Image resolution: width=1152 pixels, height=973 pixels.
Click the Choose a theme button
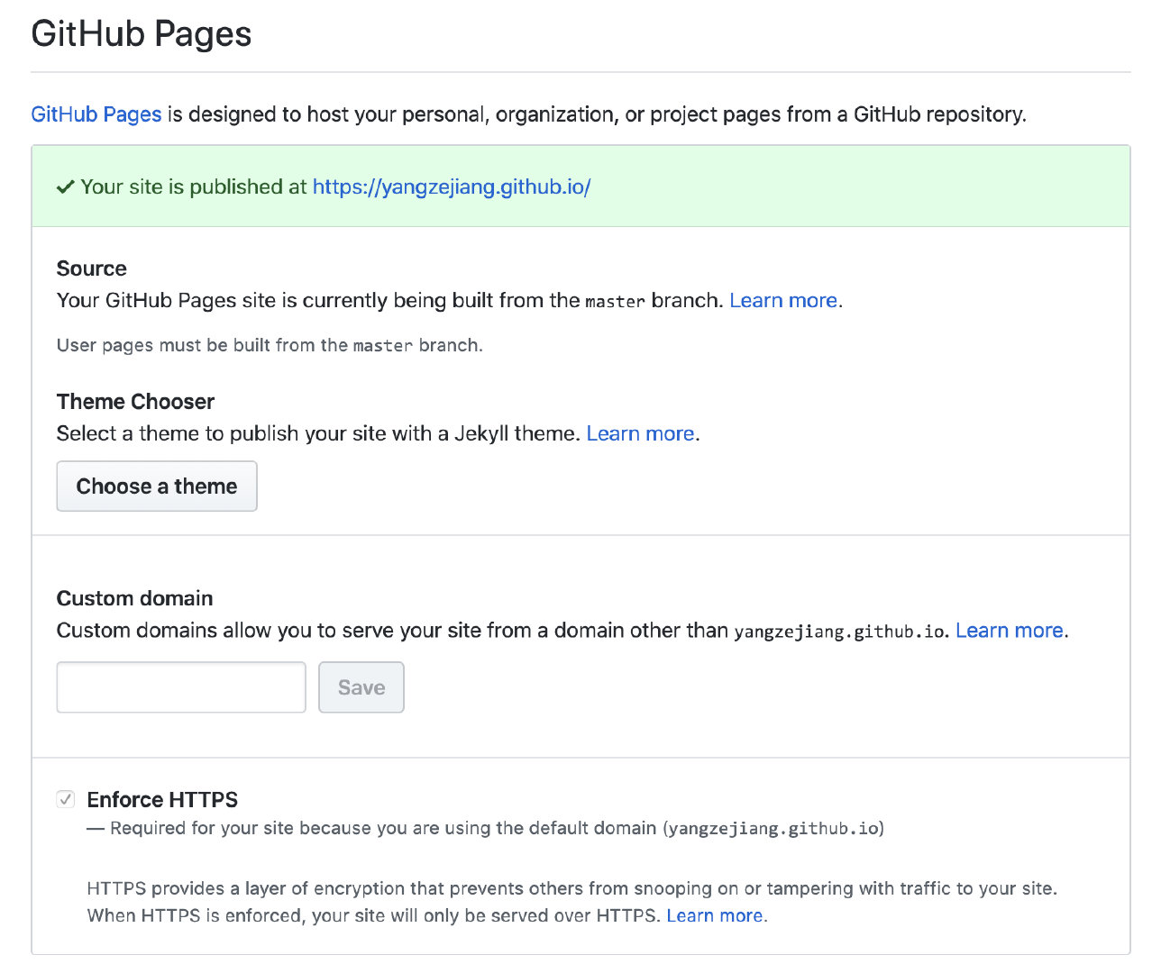[x=157, y=486]
